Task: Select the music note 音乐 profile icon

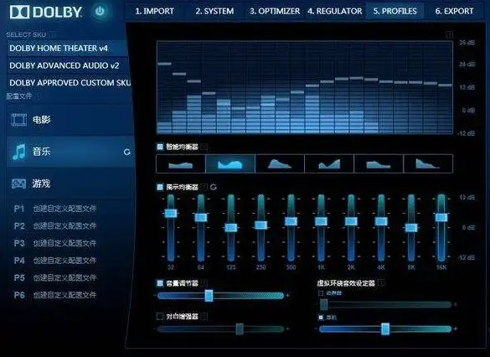Action: pos(19,152)
